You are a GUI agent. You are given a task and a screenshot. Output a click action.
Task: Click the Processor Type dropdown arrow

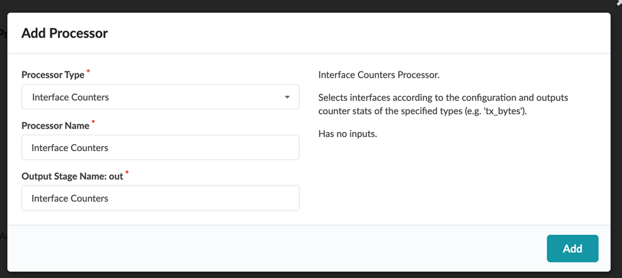tap(287, 98)
